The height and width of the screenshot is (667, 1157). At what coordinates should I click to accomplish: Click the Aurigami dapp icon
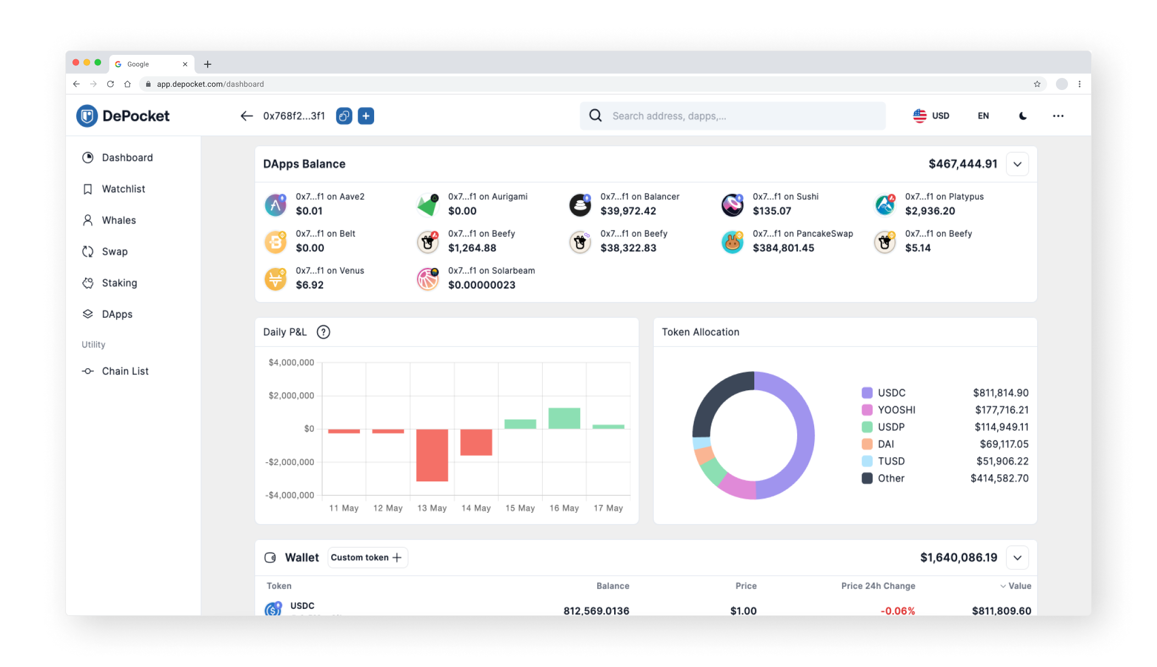[x=428, y=205]
